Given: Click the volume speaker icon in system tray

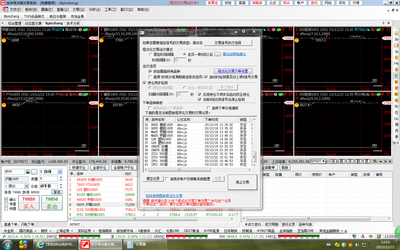Looking at the screenshot, I should click(x=357, y=245).
